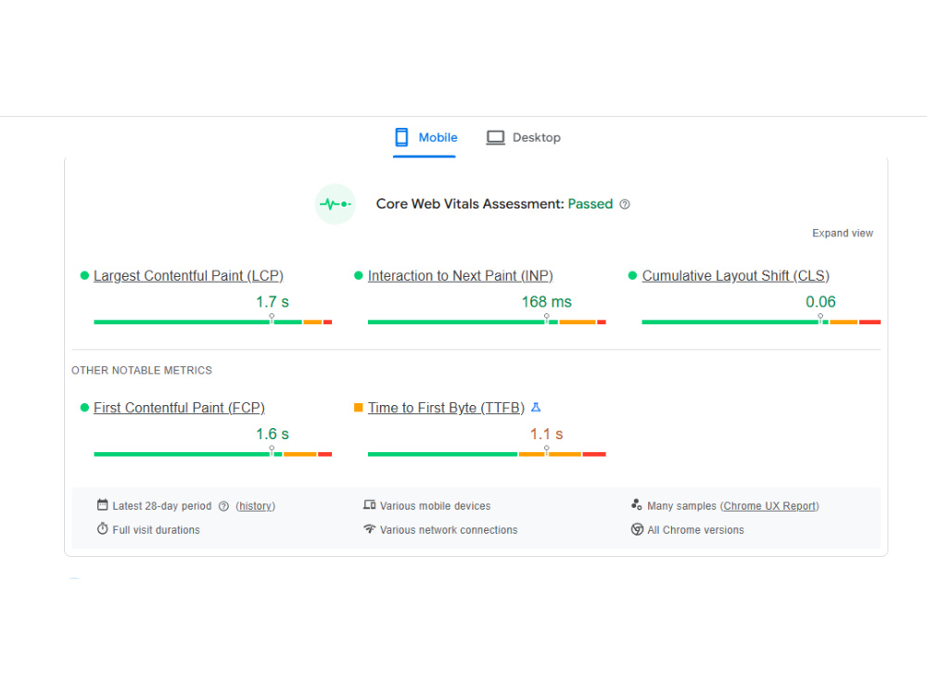
Task: Click the orange square beside TTFB
Action: pyautogui.click(x=358, y=407)
